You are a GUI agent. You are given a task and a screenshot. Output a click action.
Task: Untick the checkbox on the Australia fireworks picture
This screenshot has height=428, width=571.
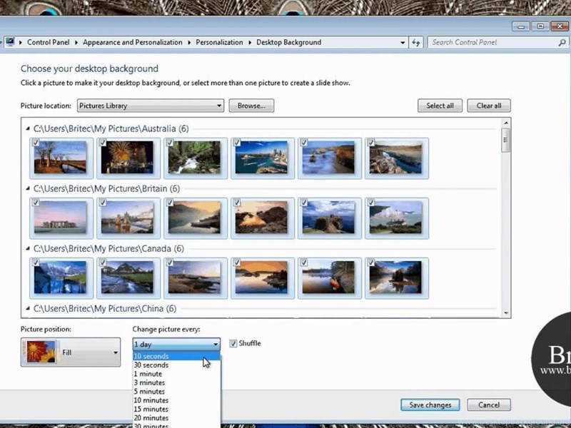tap(103, 143)
